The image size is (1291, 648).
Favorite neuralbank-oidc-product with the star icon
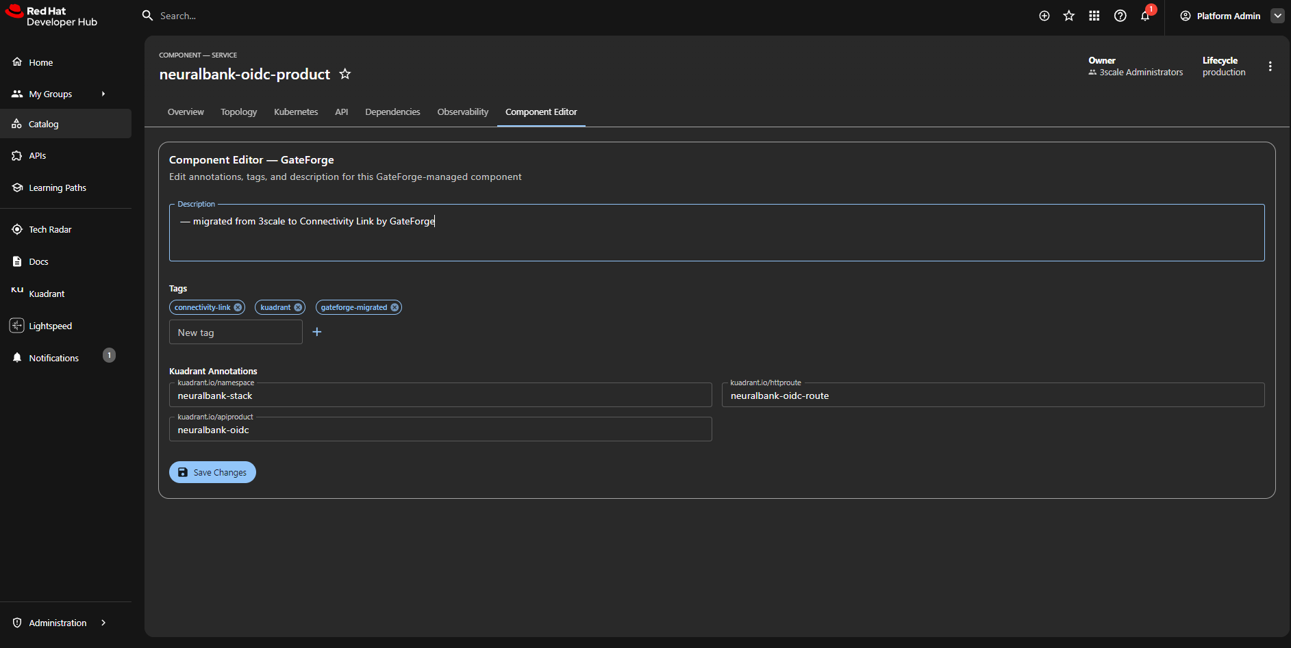pyautogui.click(x=345, y=74)
